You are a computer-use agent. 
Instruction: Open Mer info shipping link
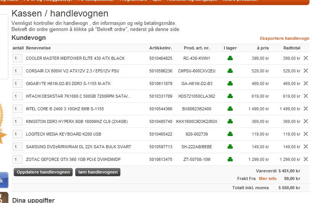coord(267,178)
